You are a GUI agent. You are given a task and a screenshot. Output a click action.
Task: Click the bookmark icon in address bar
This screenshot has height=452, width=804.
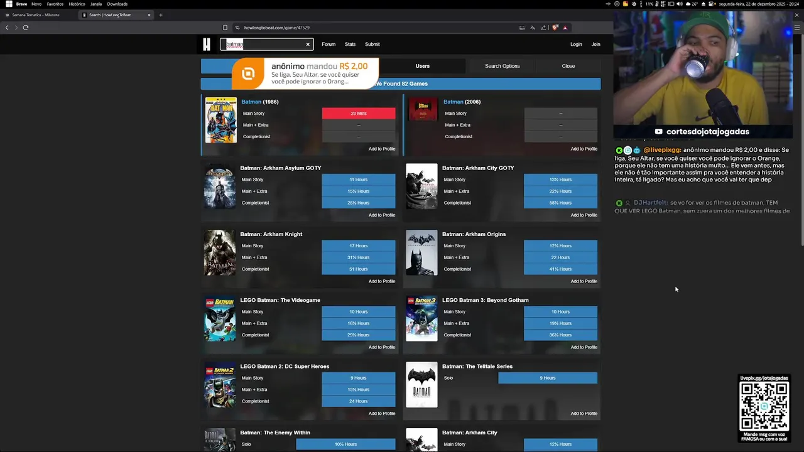click(225, 28)
